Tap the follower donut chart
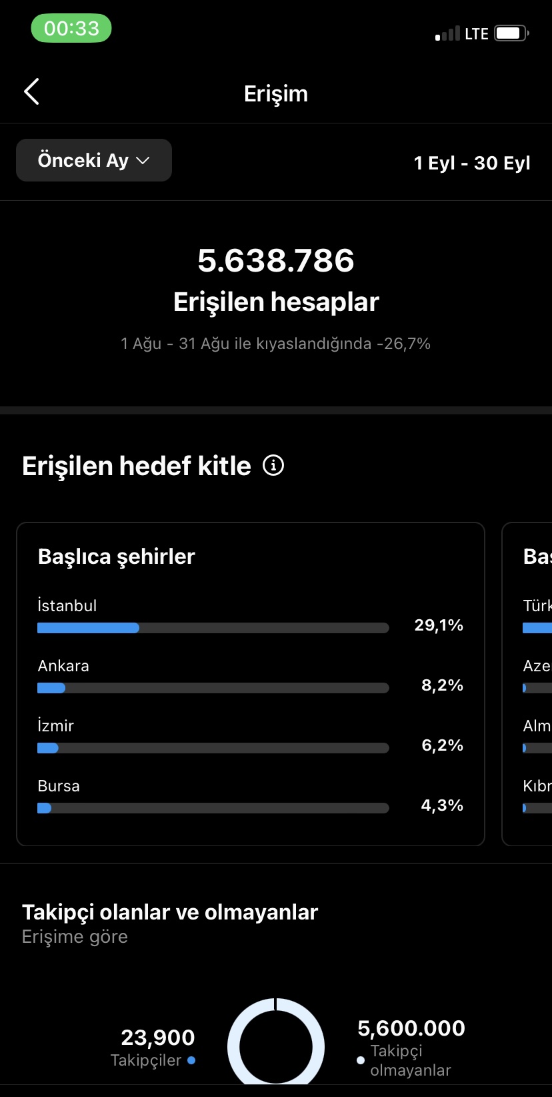Image resolution: width=552 pixels, height=1097 pixels. [x=276, y=1042]
